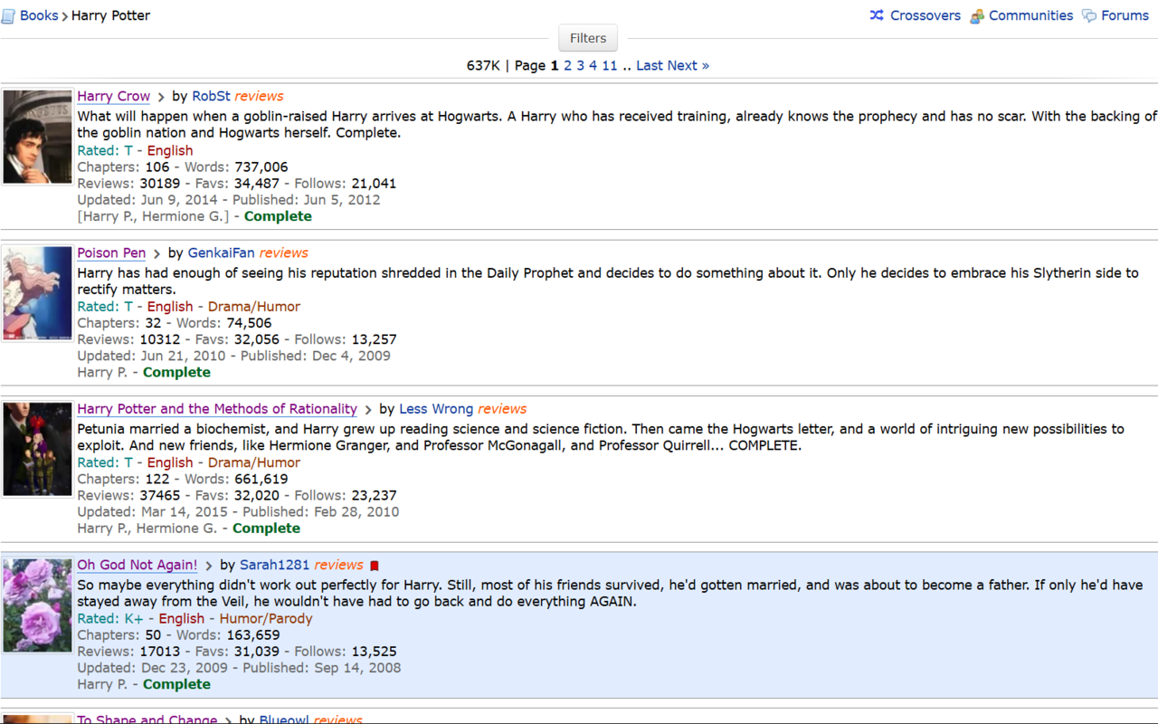Open the Poison Pen story

(x=111, y=252)
